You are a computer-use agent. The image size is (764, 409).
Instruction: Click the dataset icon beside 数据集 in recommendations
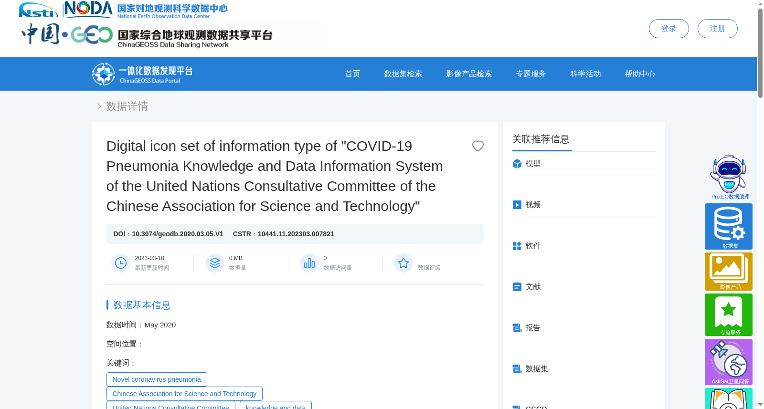point(517,369)
